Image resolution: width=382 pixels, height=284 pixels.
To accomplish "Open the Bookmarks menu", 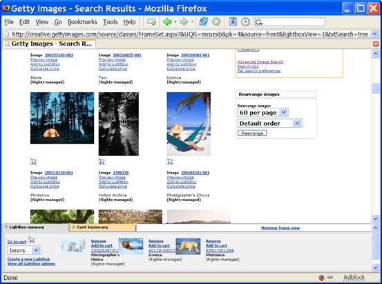I will (x=82, y=22).
